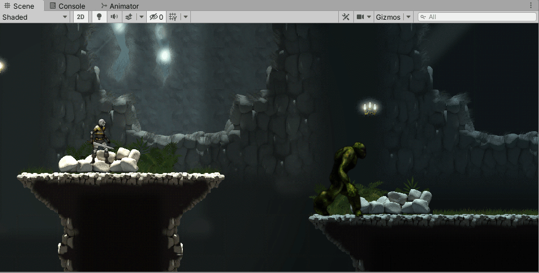The image size is (539, 273).
Task: Toggle the Gizmos button
Action: (388, 17)
